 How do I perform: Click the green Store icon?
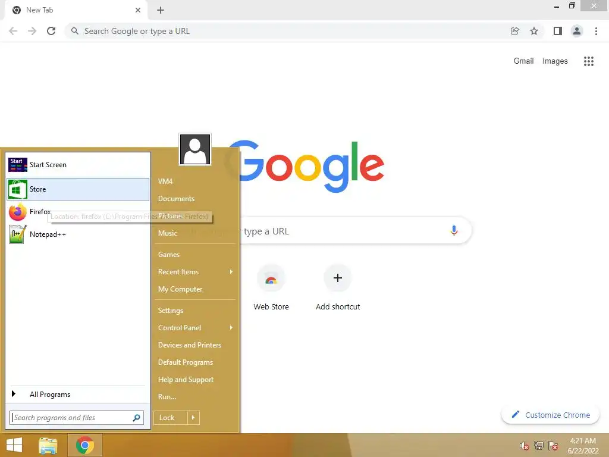tap(17, 189)
